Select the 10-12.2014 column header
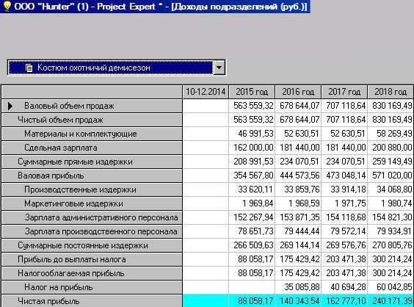This screenshot has height=307, width=414. pos(206,92)
